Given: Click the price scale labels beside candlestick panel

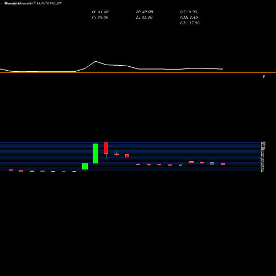Looking at the screenshot, I should (x=263, y=157).
